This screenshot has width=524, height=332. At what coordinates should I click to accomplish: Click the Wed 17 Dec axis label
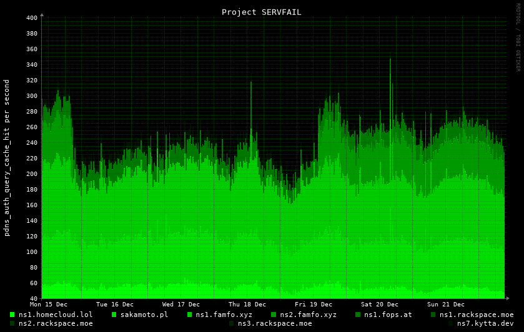tap(181, 305)
